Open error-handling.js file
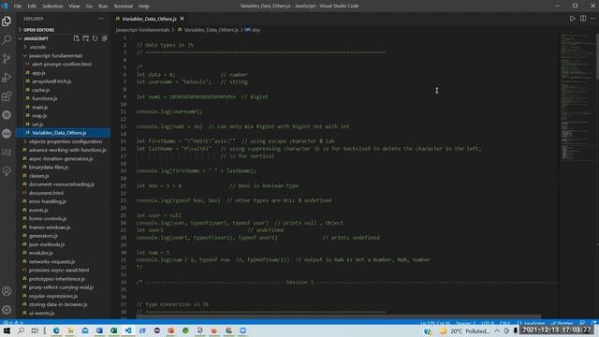599x337 pixels. 48,201
